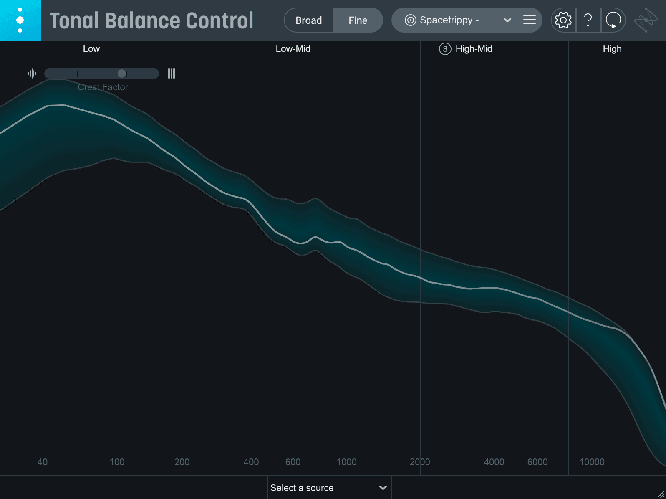Toggle the High-Mid solo S button
The height and width of the screenshot is (499, 666).
tap(445, 49)
